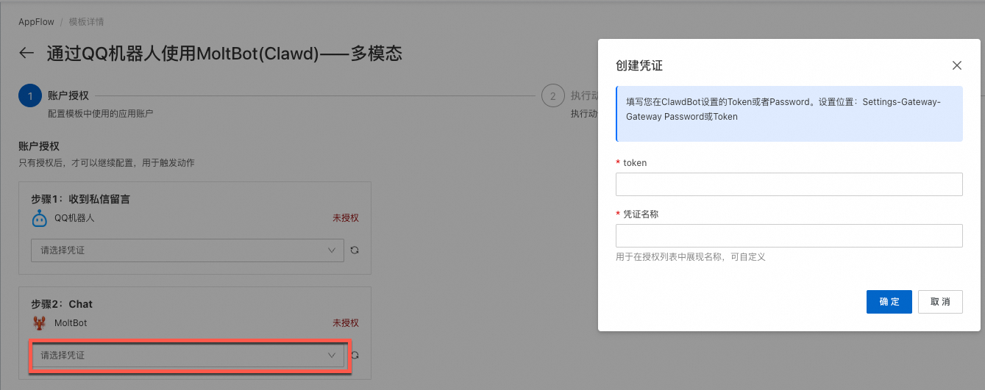The height and width of the screenshot is (390, 985).
Task: Refresh credentials for MoltBot step
Action: coord(355,355)
